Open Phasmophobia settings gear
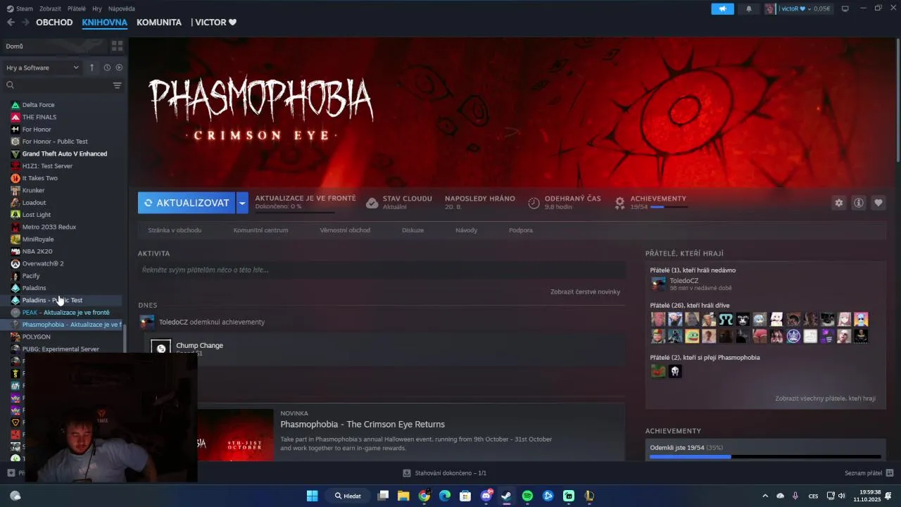Viewport: 901px width, 507px height. (839, 203)
